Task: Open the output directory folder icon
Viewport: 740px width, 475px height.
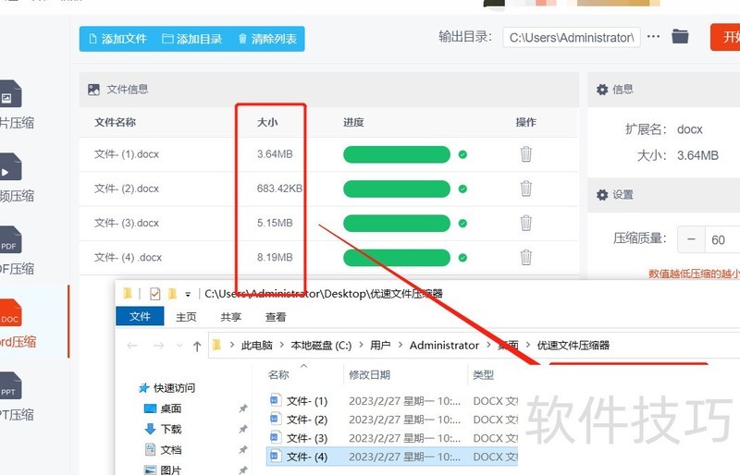Action: (x=680, y=37)
